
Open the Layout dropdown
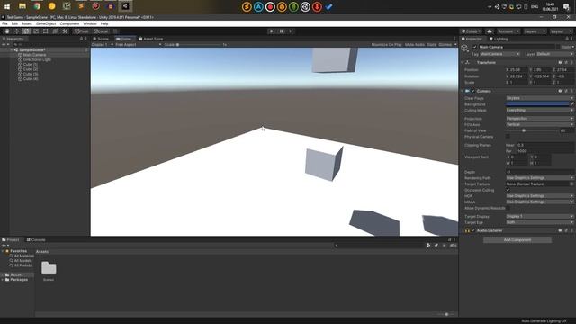[562, 31]
